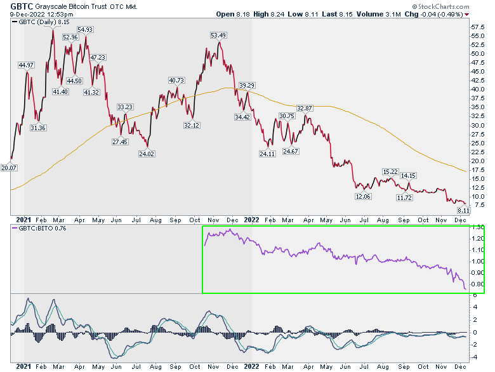Viewport: 495px width, 372px height.
Task: Click the 'Low 8.11' header value
Action: pos(303,14)
